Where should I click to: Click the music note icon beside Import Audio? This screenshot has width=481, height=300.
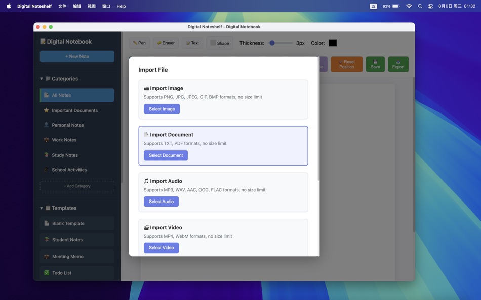(x=146, y=181)
